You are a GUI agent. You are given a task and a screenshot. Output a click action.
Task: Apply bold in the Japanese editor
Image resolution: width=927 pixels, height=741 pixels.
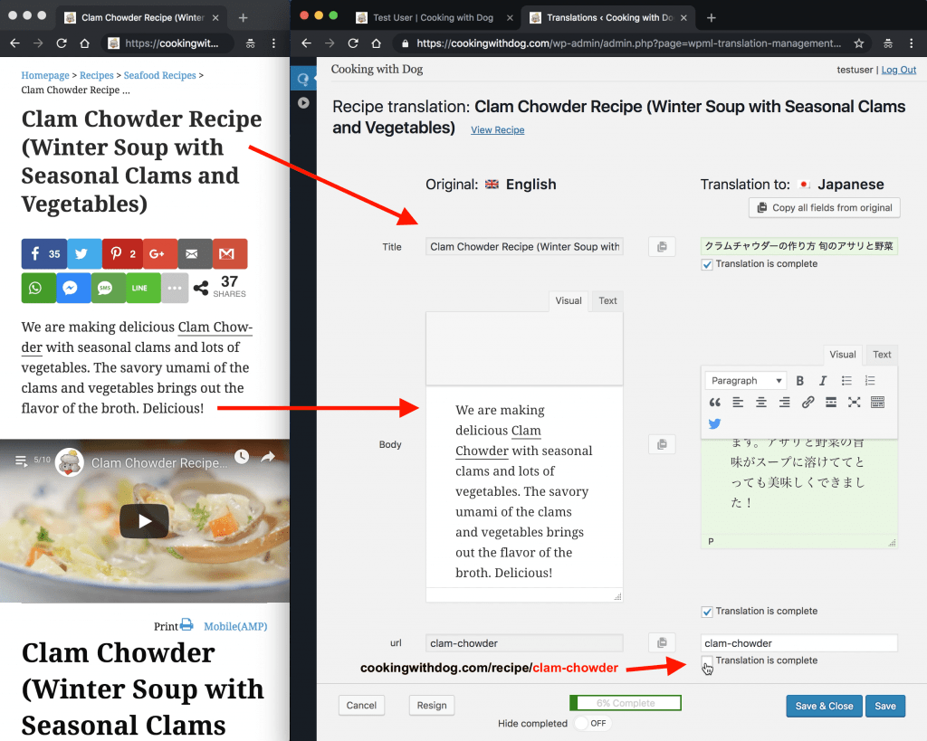[800, 381]
